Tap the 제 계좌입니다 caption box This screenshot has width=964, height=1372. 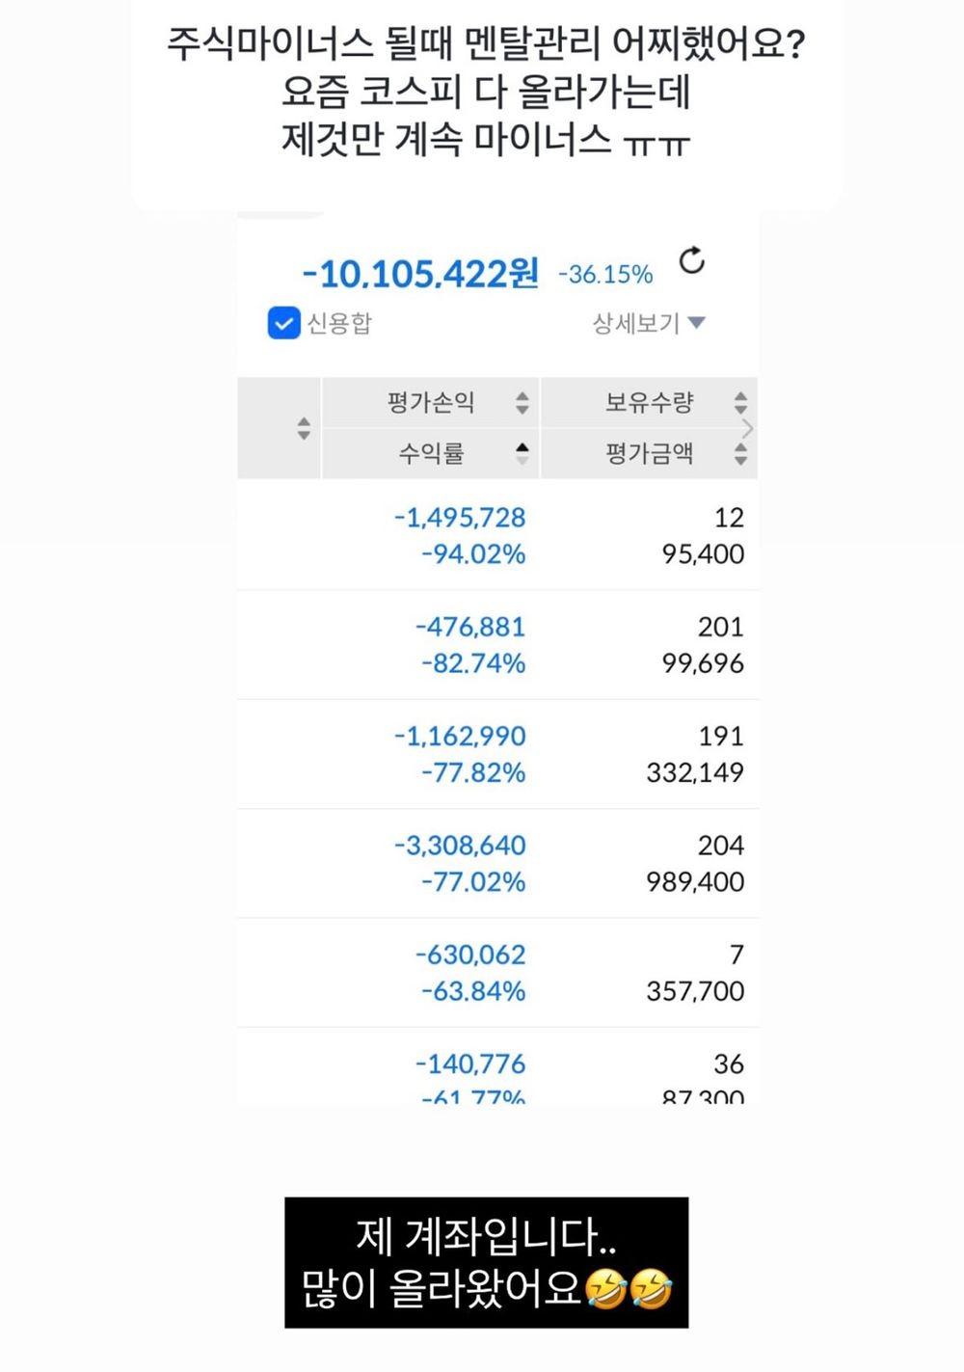point(486,1262)
